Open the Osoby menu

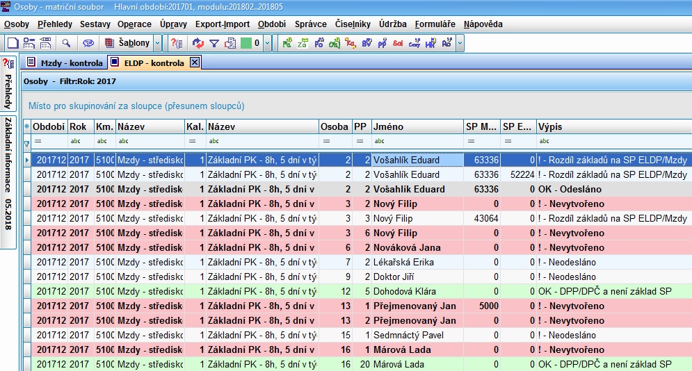click(17, 24)
